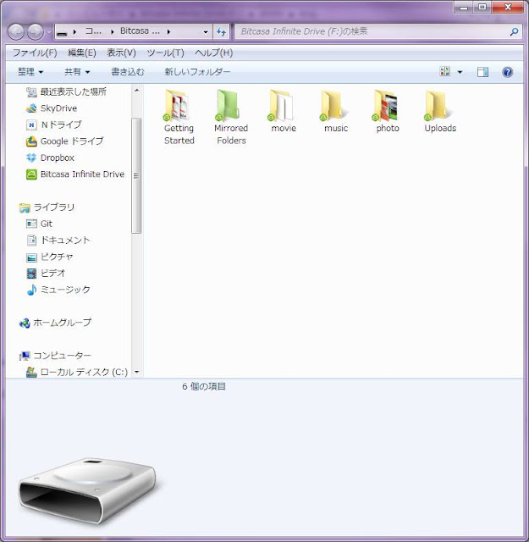The height and width of the screenshot is (542, 529).
Task: Open the ドキュメント library
Action: click(x=58, y=240)
